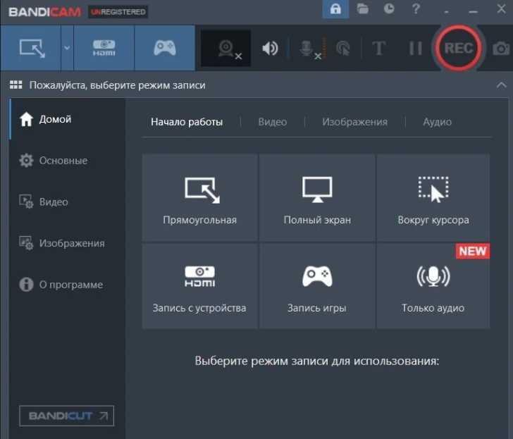Viewport: 513px width, 439px height.
Task: Toggle the speaker sound recording
Action: (x=271, y=49)
